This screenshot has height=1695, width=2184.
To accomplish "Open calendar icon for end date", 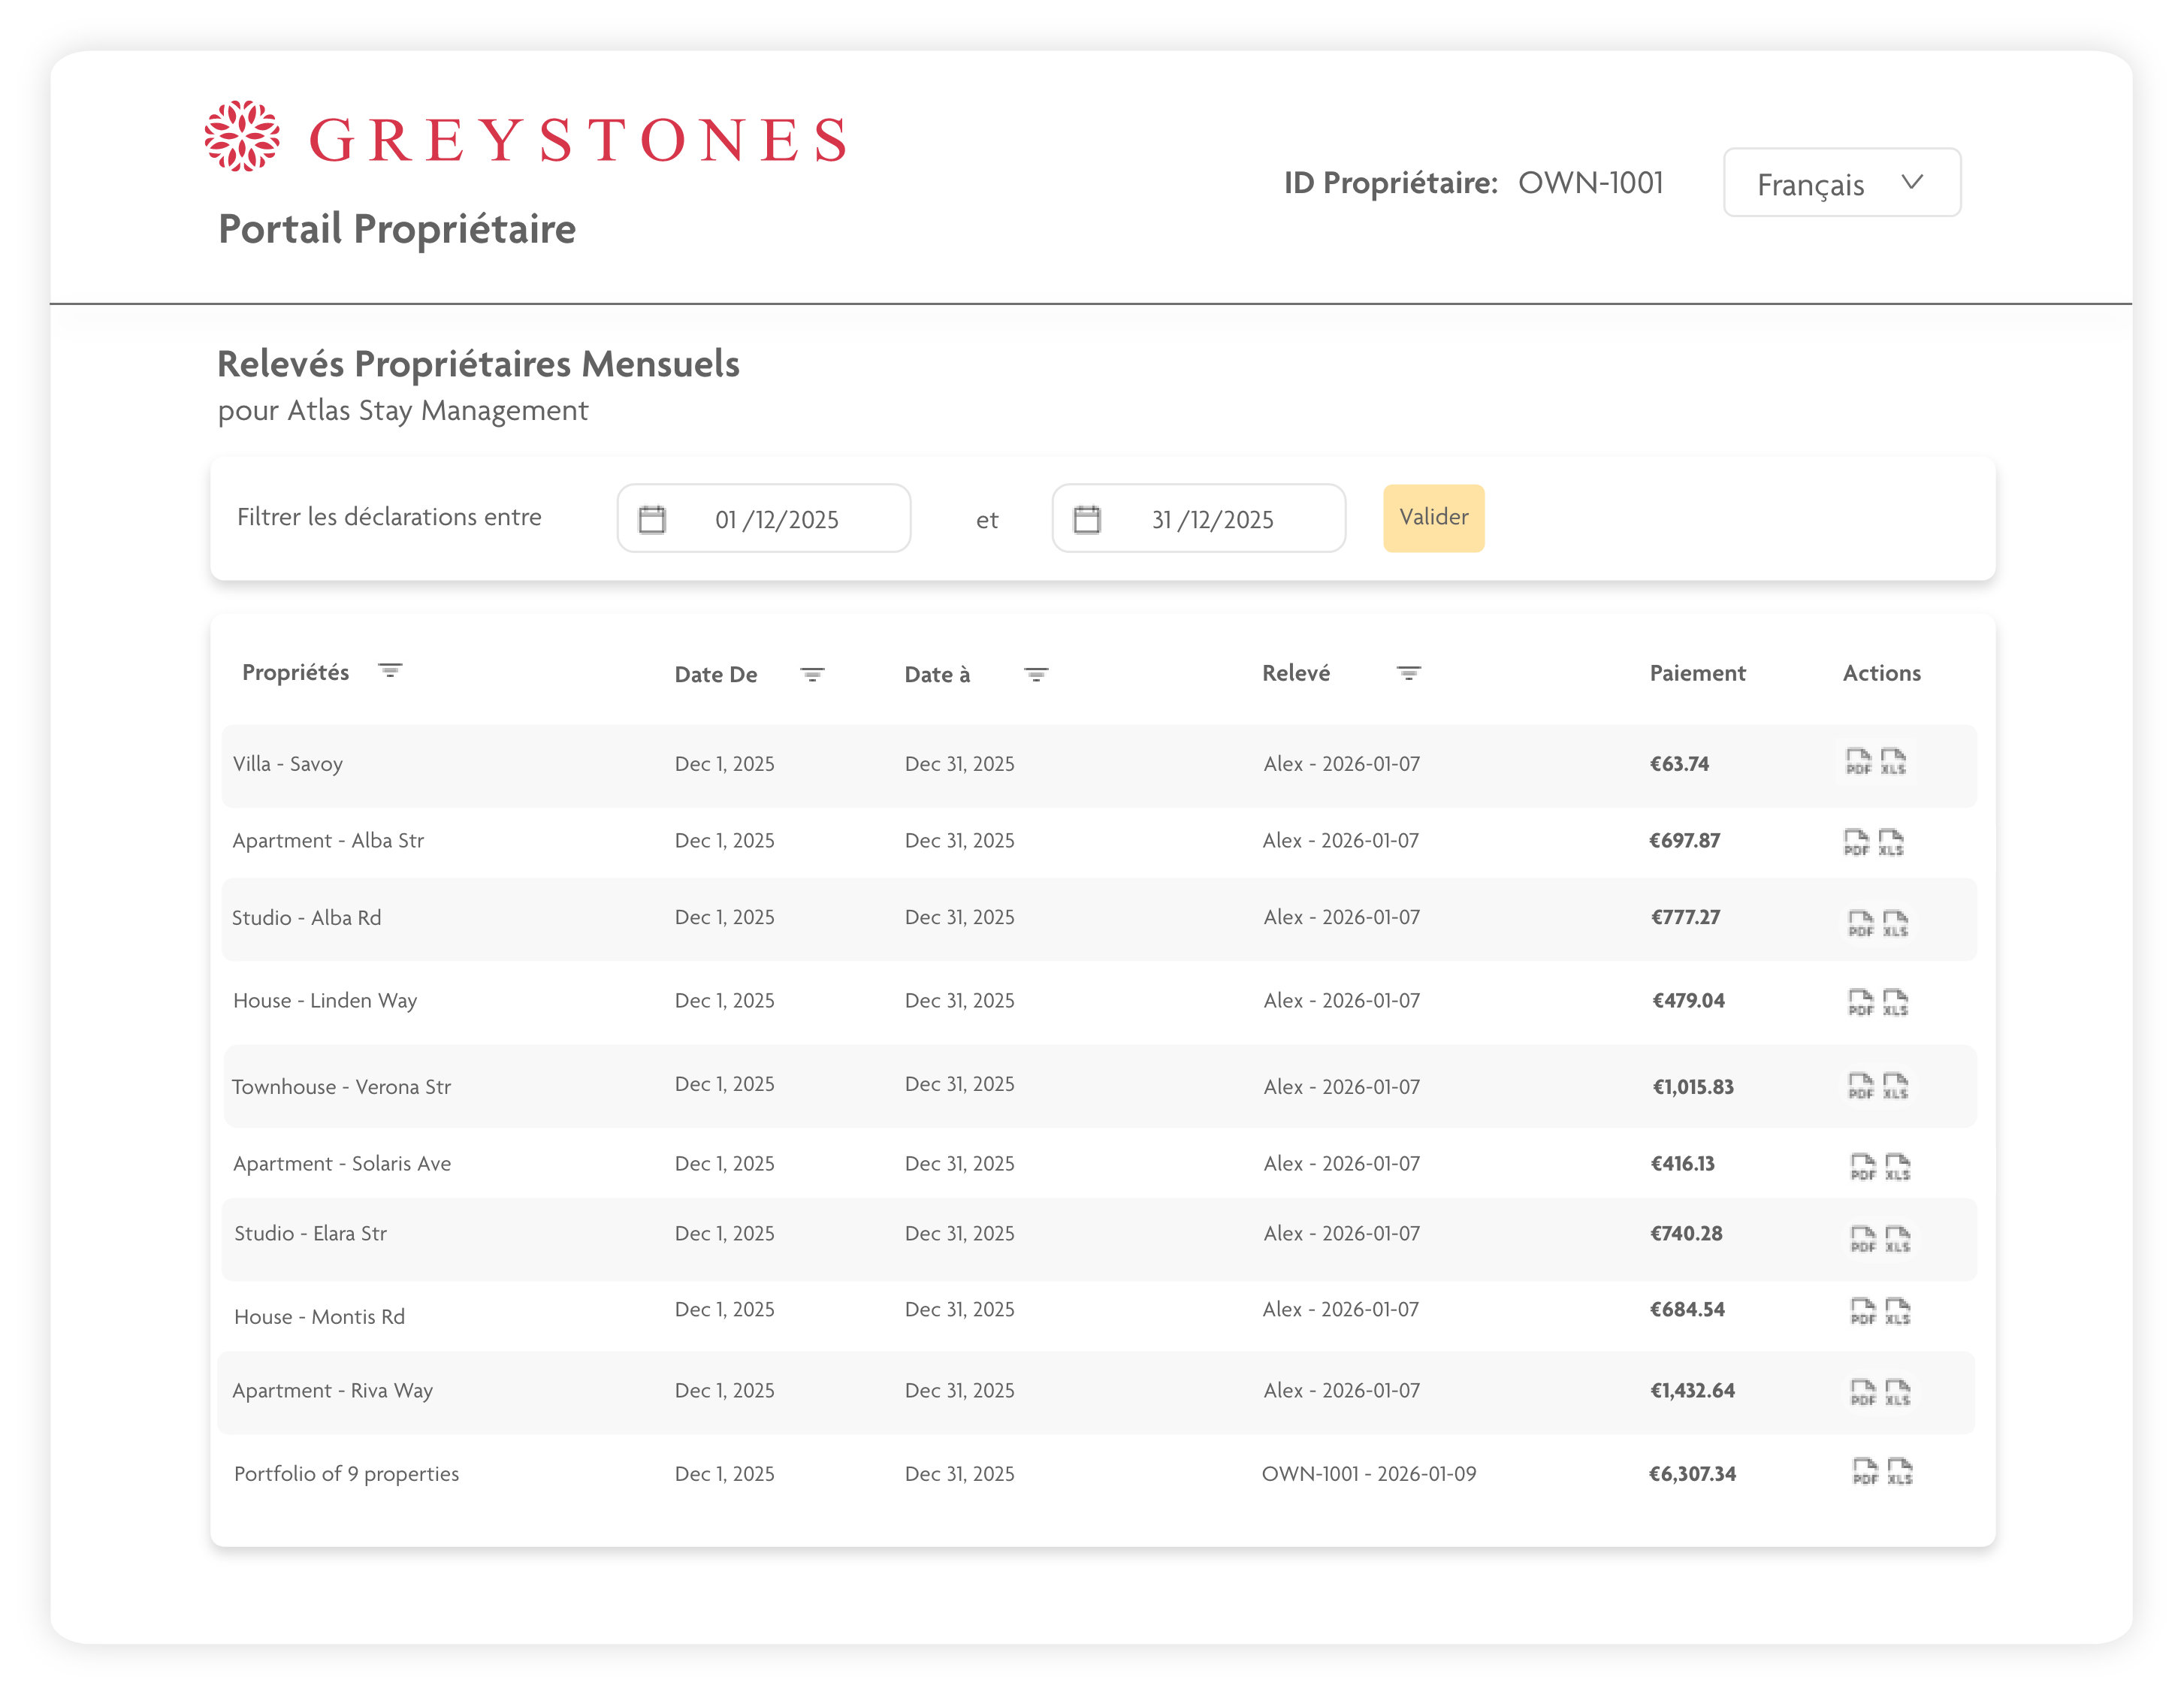I will pos(1086,519).
